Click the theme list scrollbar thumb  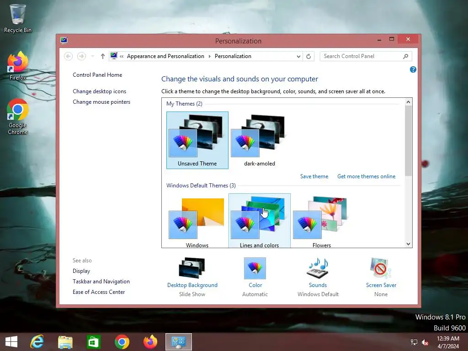point(408,140)
